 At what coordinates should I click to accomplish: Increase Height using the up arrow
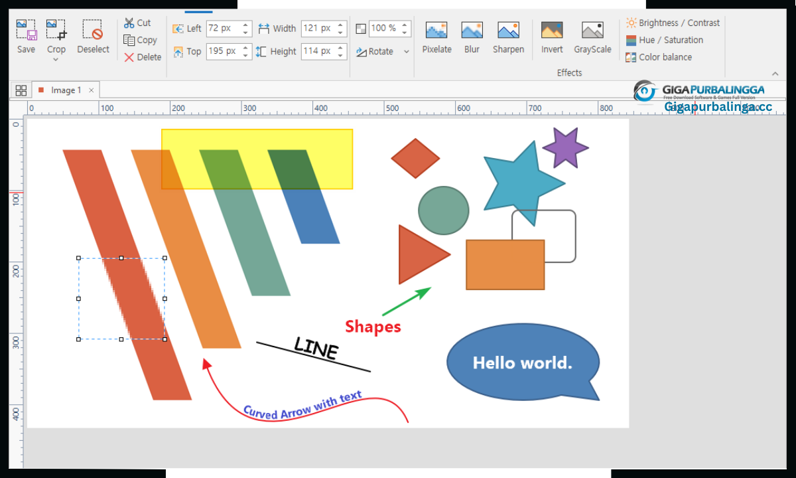341,48
